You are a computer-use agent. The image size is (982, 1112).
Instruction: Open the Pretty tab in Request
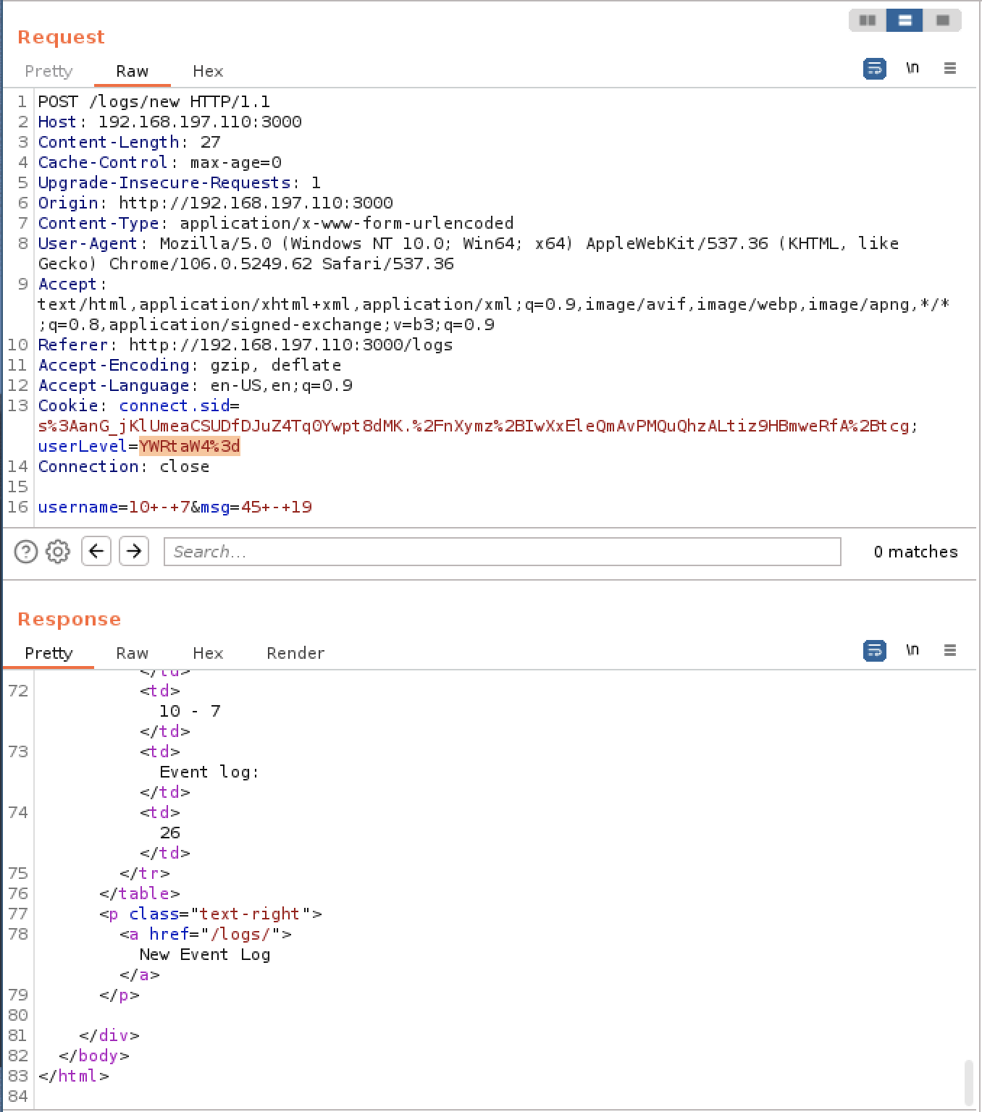pyautogui.click(x=49, y=71)
